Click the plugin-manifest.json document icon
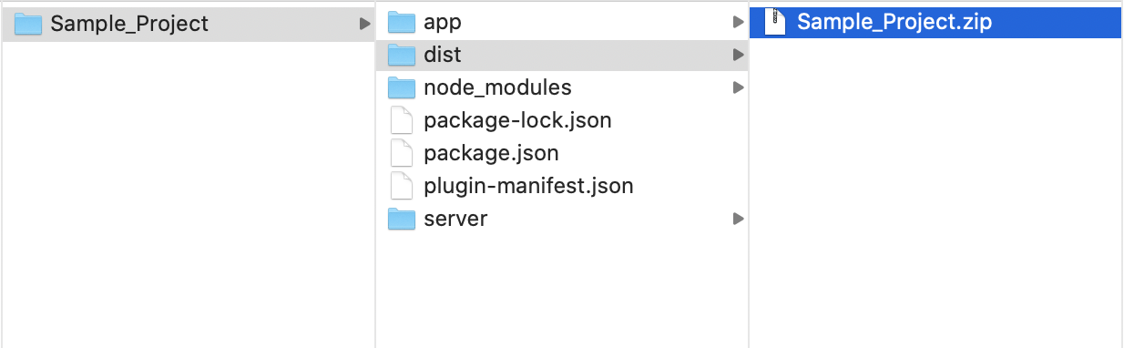 [402, 186]
